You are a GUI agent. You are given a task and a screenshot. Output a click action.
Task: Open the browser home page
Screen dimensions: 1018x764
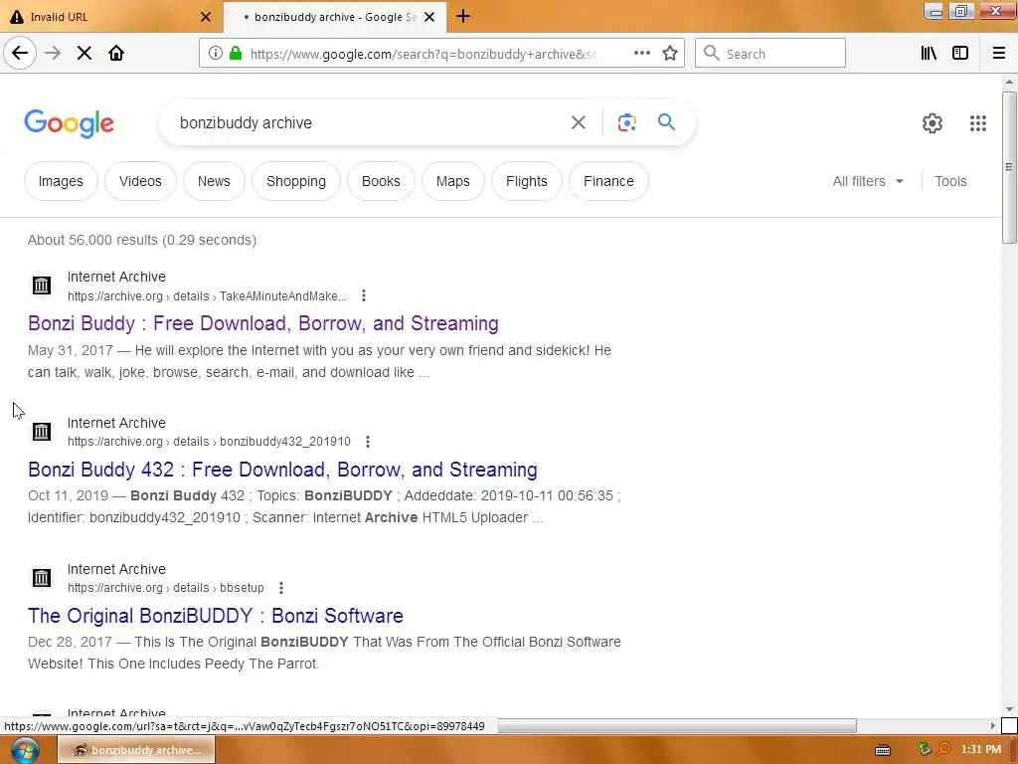[x=116, y=54]
